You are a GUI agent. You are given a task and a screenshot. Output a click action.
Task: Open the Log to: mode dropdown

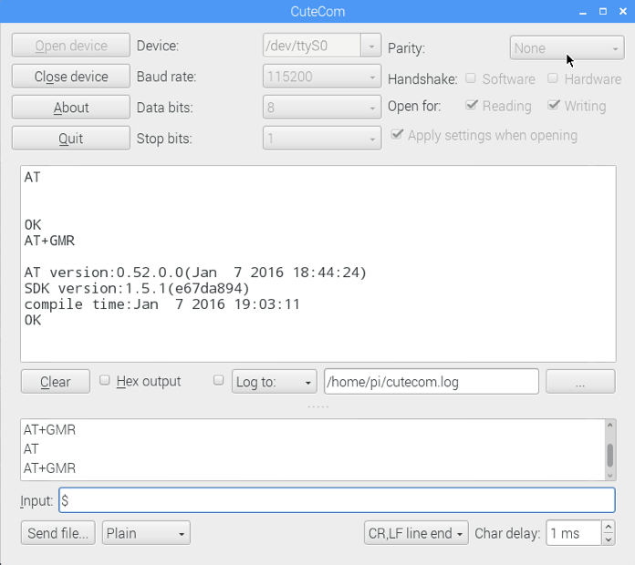pos(275,382)
